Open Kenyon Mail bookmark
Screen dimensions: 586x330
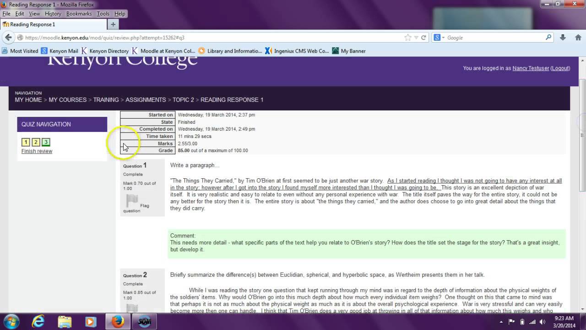coord(60,51)
